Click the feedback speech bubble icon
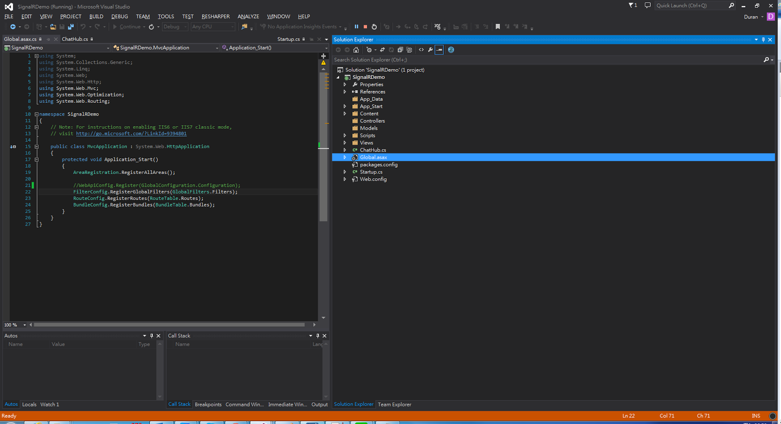Viewport: 781px width, 424px height. (647, 5)
